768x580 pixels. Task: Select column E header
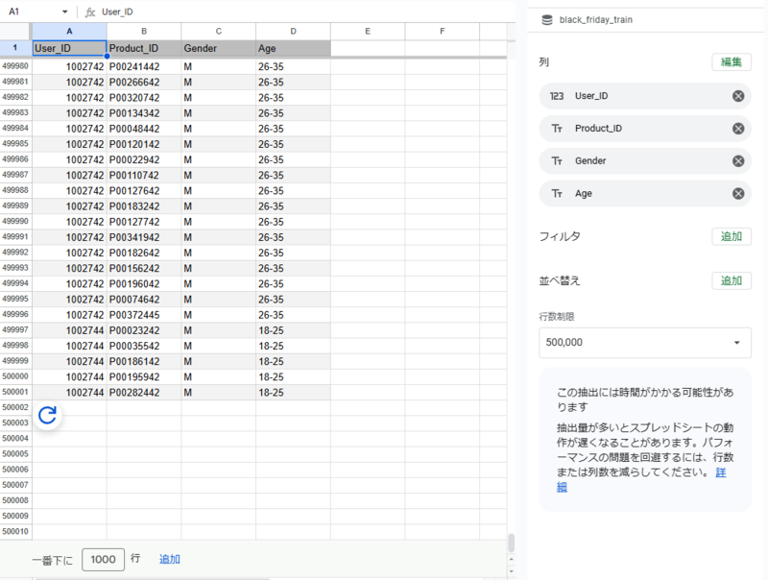click(x=368, y=32)
